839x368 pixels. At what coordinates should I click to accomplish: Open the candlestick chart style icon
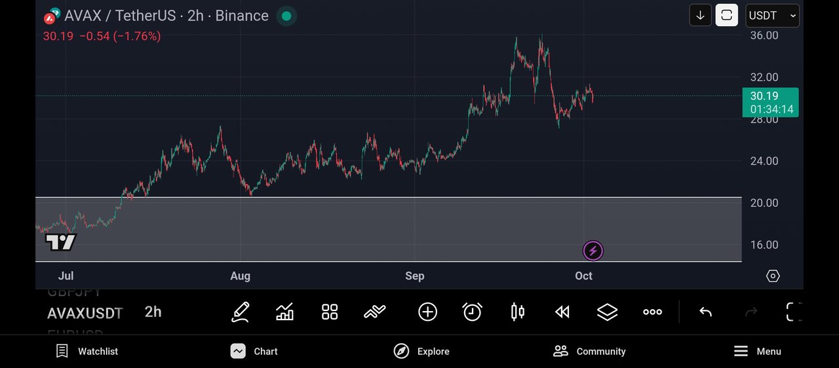(517, 312)
